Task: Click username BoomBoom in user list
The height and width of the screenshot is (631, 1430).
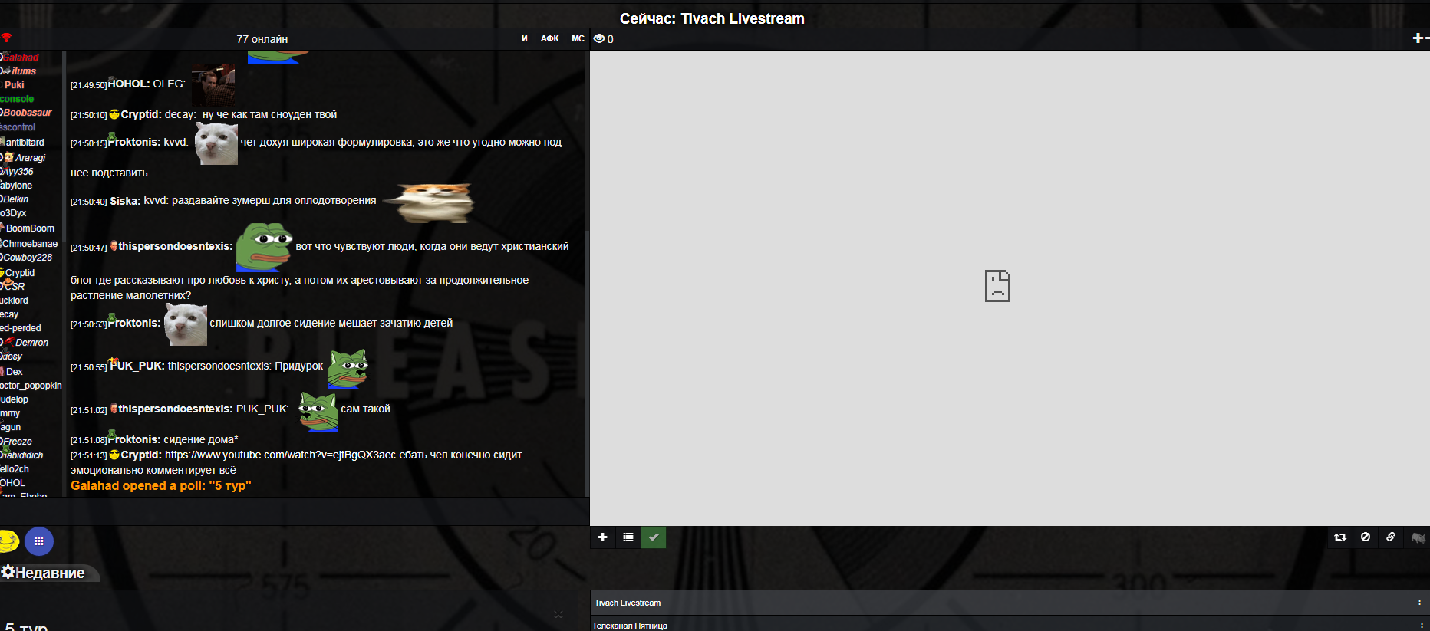Action: [x=31, y=228]
